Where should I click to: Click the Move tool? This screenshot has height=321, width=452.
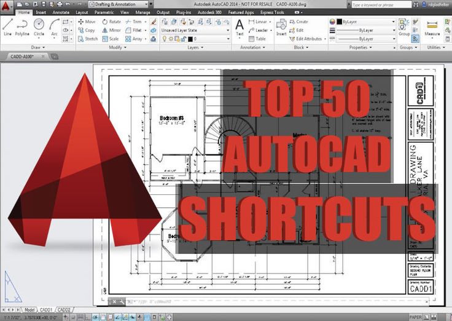(x=87, y=22)
